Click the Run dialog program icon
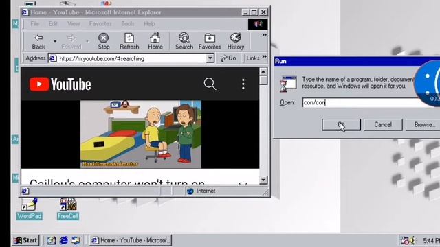Image resolution: width=440 pixels, height=247 pixels. click(287, 84)
